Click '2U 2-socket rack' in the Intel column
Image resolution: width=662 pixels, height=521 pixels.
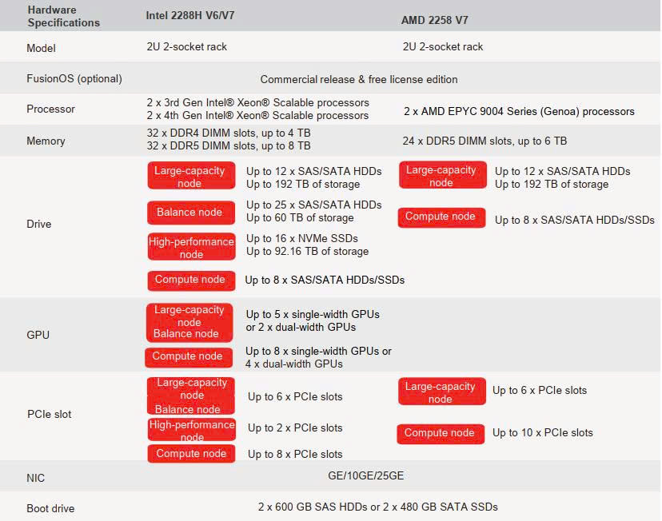click(186, 46)
